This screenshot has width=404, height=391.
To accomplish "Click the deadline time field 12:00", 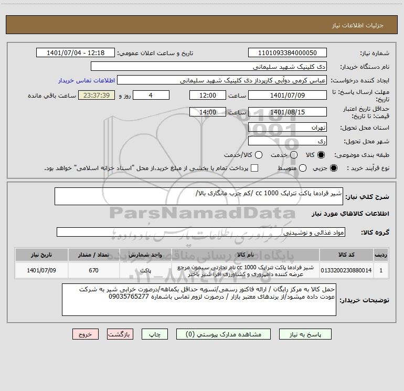I will 208,95.
